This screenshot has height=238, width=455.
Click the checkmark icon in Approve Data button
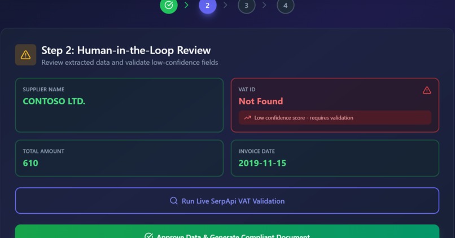[148, 236]
